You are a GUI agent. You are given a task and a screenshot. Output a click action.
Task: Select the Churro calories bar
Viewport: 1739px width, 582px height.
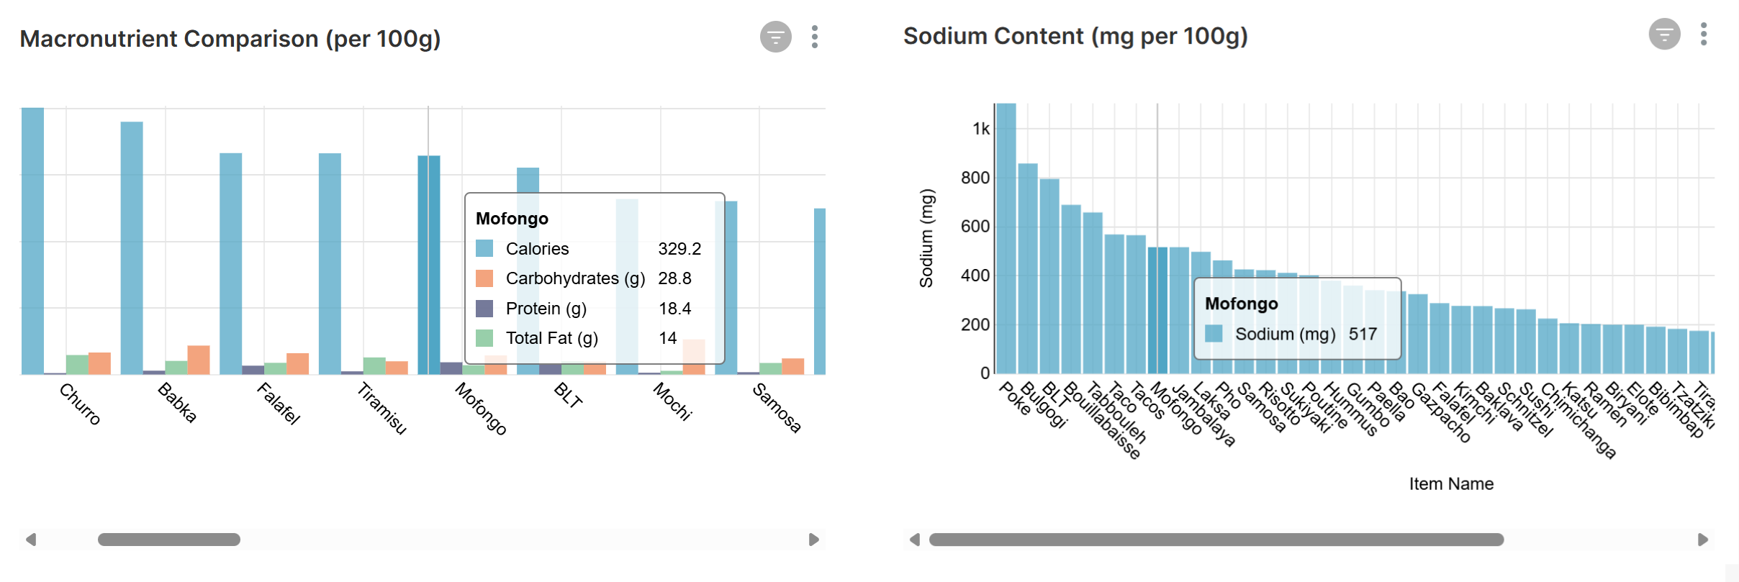pyautogui.click(x=32, y=237)
